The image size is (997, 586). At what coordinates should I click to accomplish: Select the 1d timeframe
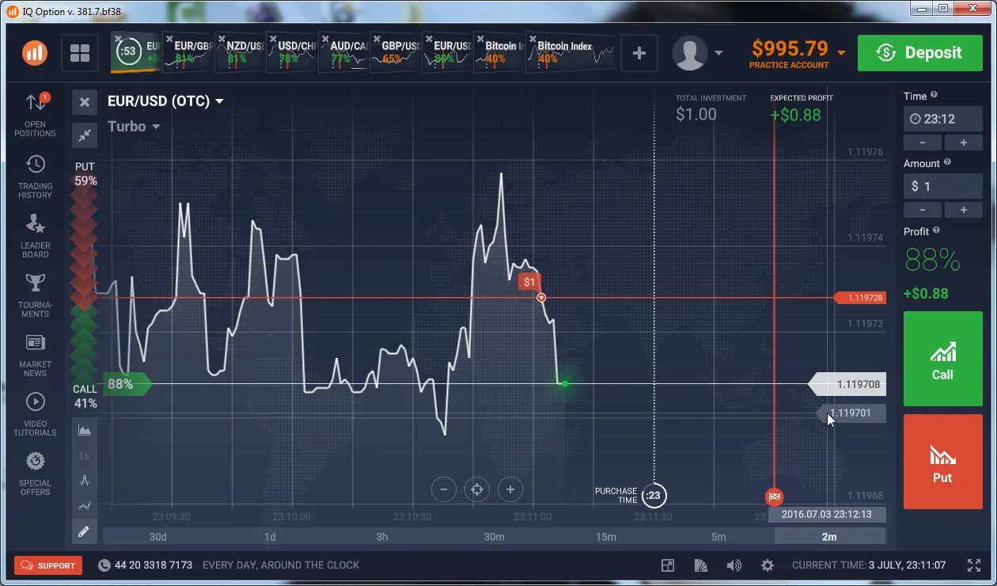click(270, 537)
